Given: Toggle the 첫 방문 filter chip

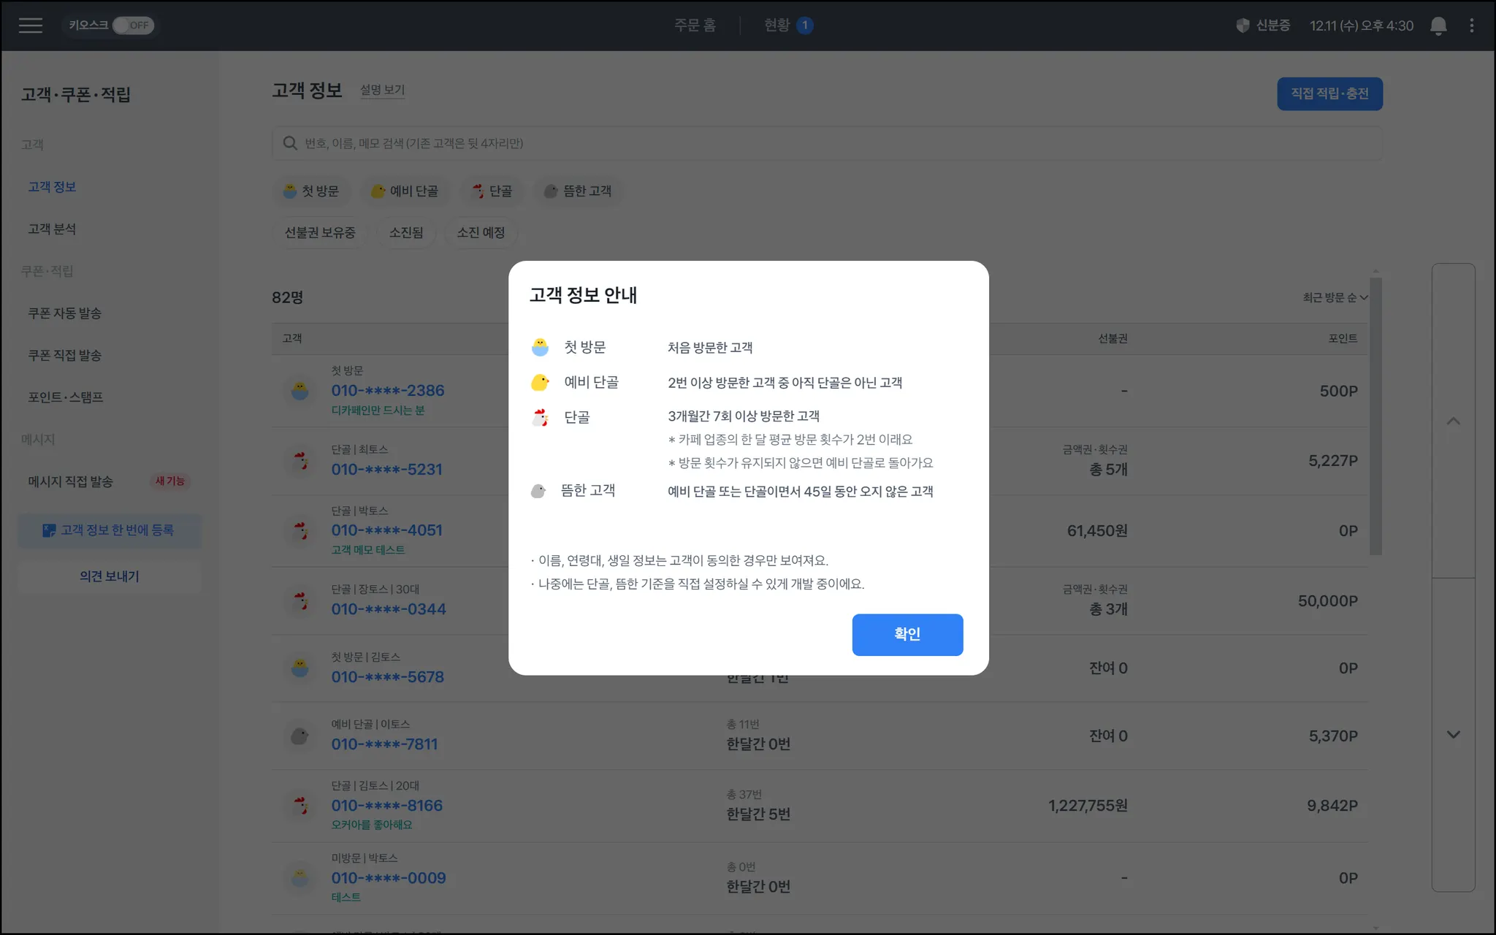Looking at the screenshot, I should tap(312, 191).
